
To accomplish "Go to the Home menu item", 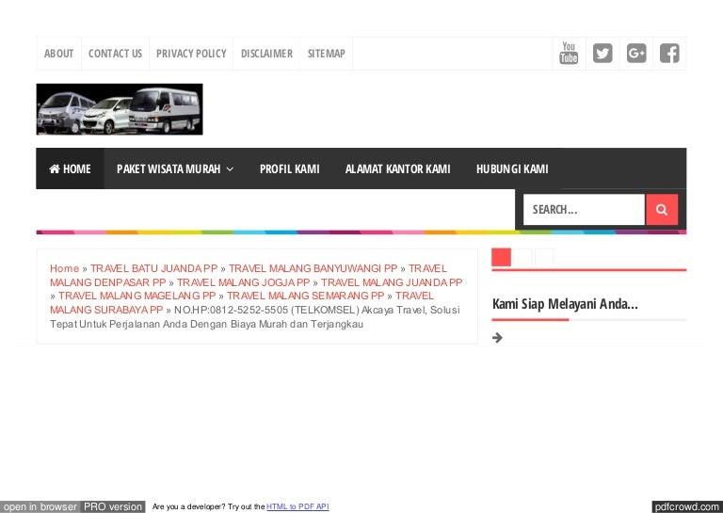I will coord(71,169).
